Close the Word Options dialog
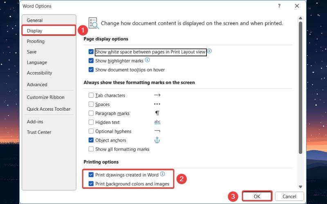 coord(297,6)
